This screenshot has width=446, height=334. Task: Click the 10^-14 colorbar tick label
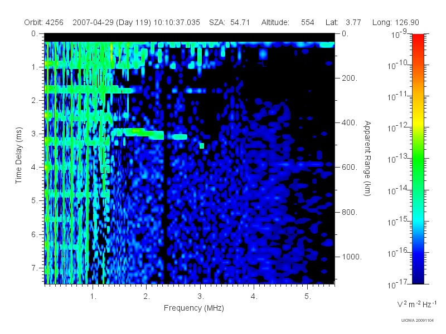[397, 190]
